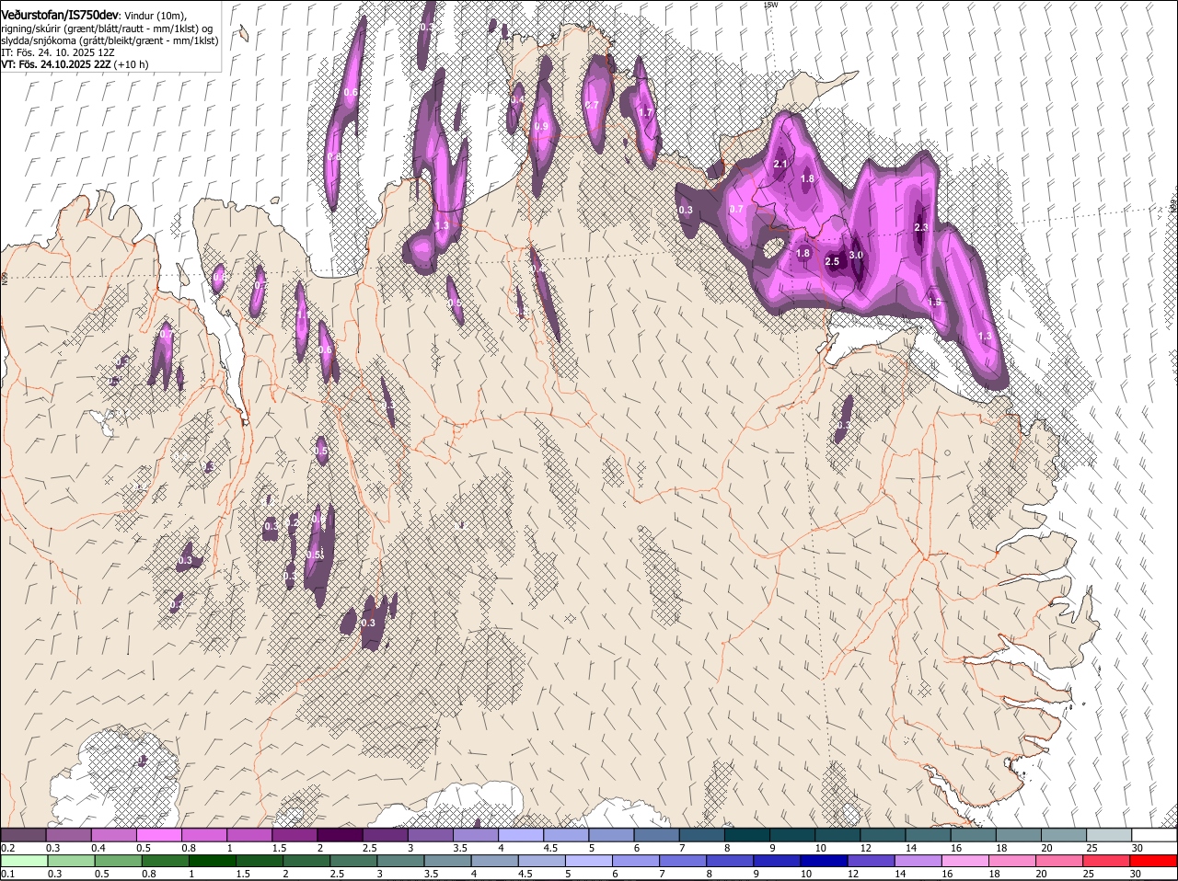Click the bottom-row legend swatch between 5 and 6

[x=589, y=861]
